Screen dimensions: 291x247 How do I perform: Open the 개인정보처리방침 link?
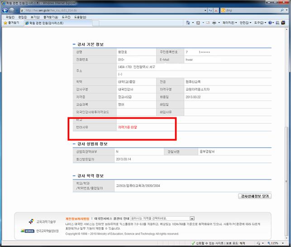pyautogui.click(x=78, y=218)
